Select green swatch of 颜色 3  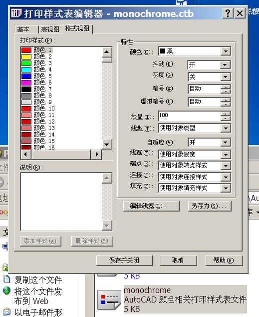tap(26, 63)
